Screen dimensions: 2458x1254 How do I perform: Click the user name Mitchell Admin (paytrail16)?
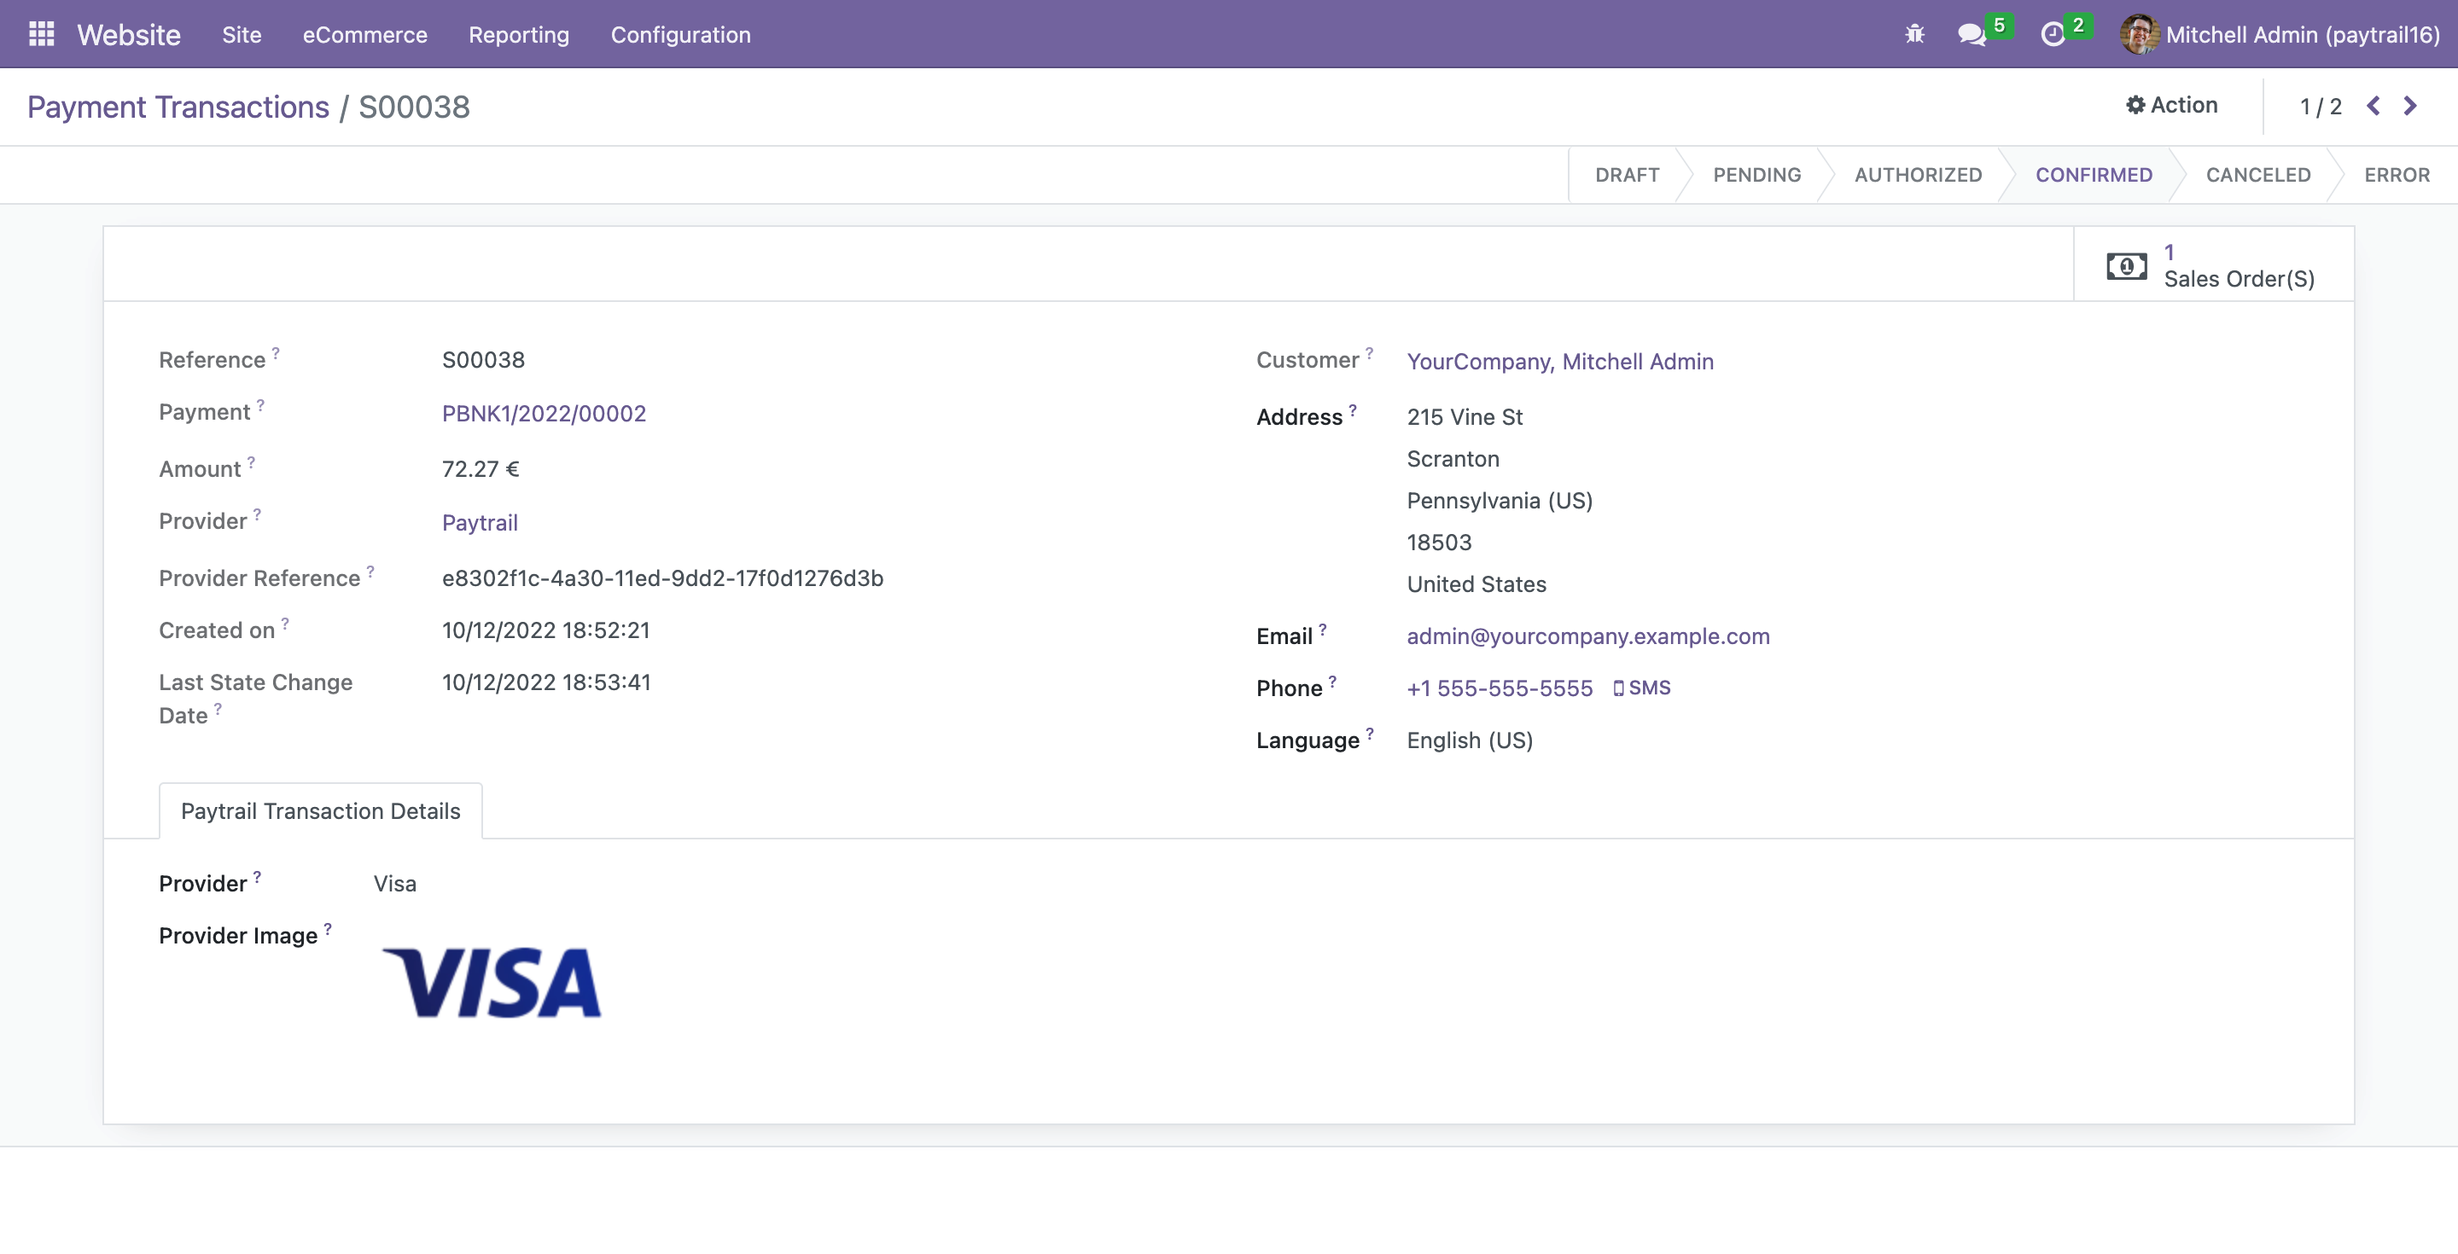[x=2303, y=34]
